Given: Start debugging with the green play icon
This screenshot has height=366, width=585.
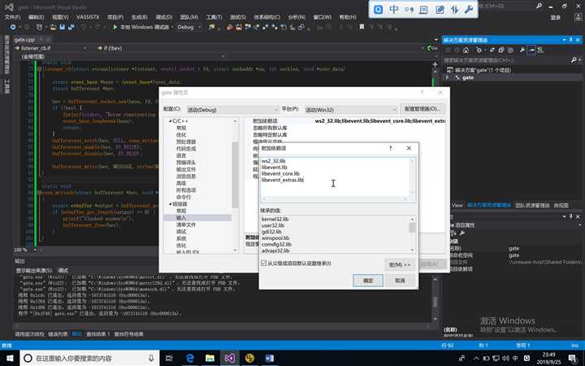Looking at the screenshot, I should pos(115,27).
